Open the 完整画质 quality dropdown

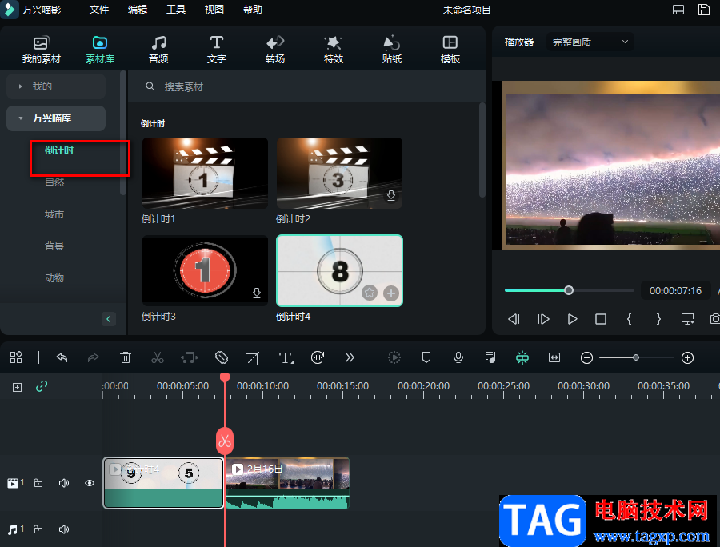pyautogui.click(x=590, y=42)
